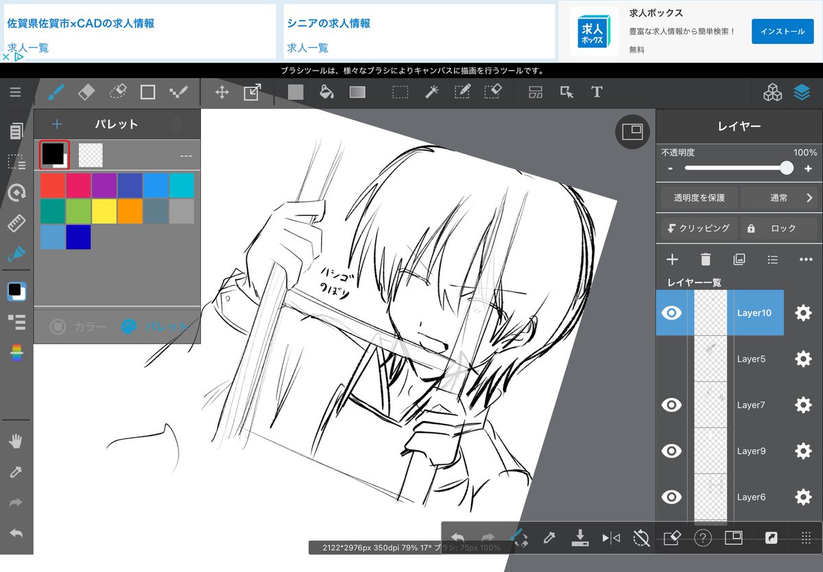
Task: Add a new color to palette
Action: coord(57,124)
